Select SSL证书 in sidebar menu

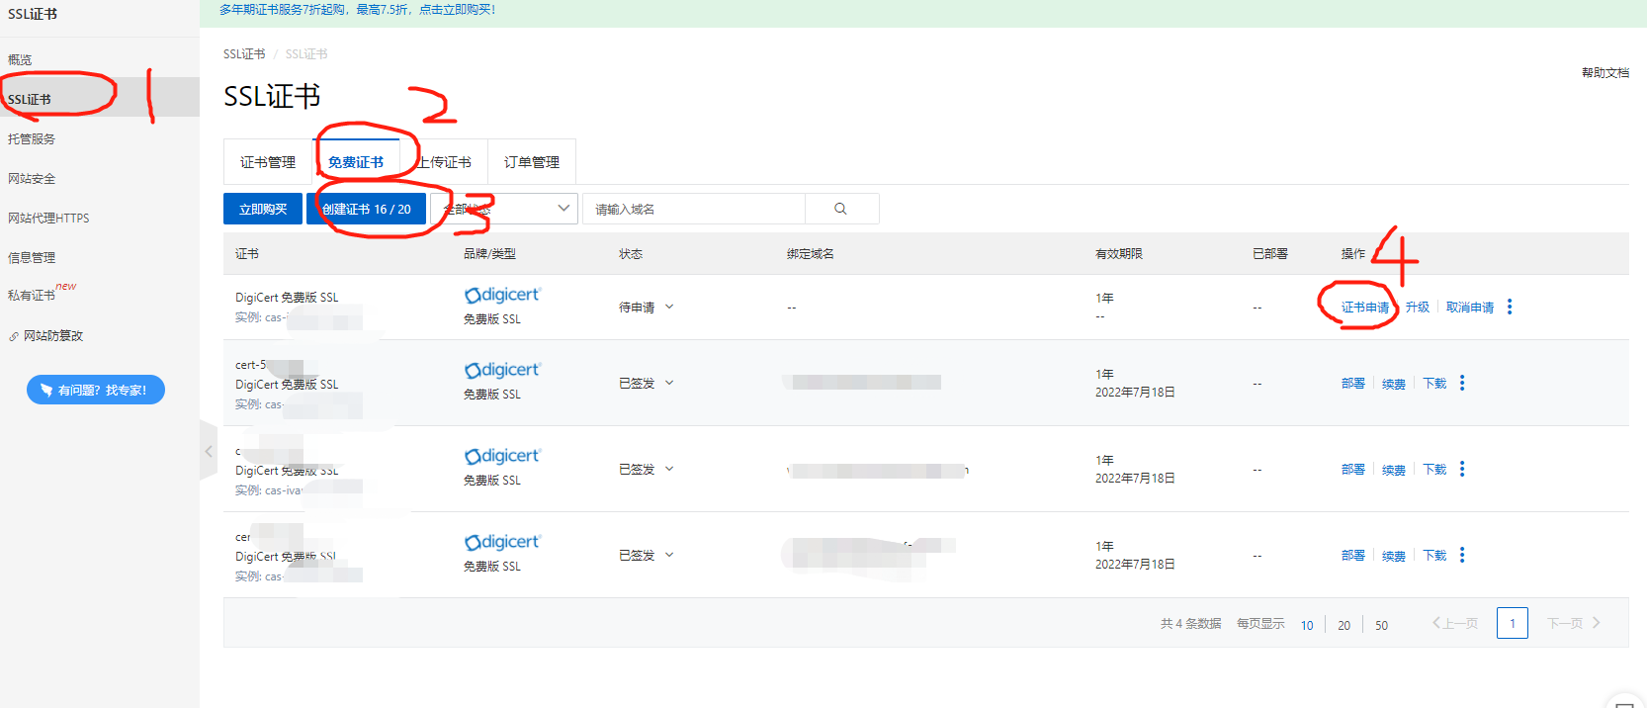click(100, 99)
